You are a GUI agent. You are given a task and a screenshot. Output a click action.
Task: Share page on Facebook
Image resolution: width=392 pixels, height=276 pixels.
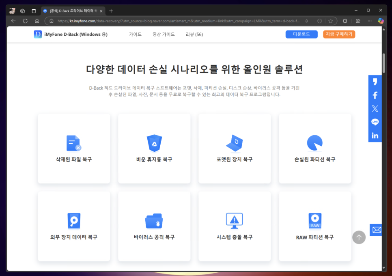point(375,95)
